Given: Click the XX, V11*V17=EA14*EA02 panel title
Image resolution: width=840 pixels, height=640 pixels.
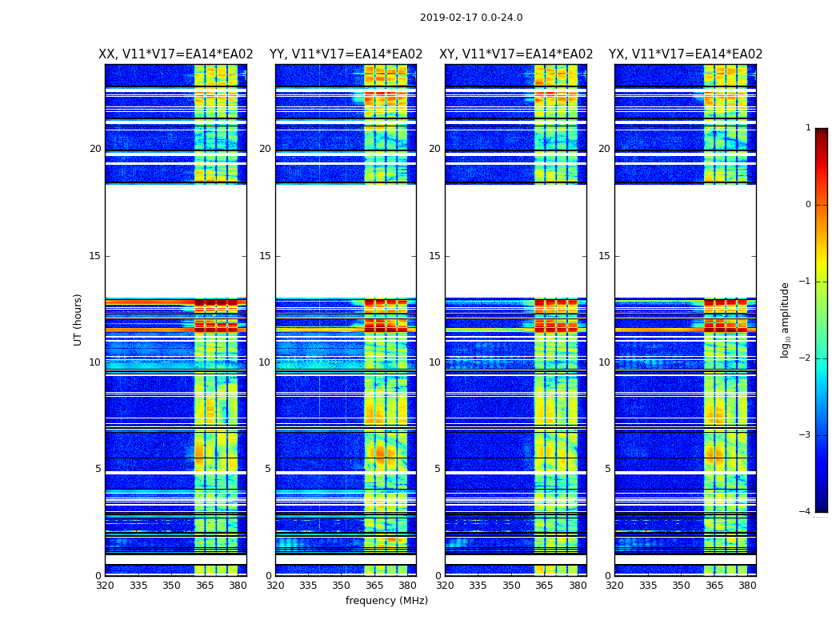Looking at the screenshot, I should (x=176, y=54).
